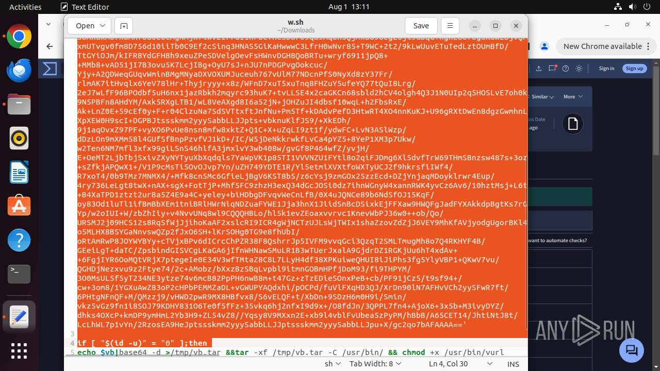Open the Files manager from the dock
Image resolution: width=660 pixels, height=371 pixels.
click(19, 105)
